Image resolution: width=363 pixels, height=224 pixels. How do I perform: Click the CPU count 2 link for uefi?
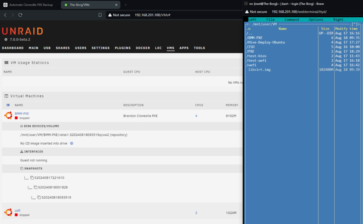(196, 213)
